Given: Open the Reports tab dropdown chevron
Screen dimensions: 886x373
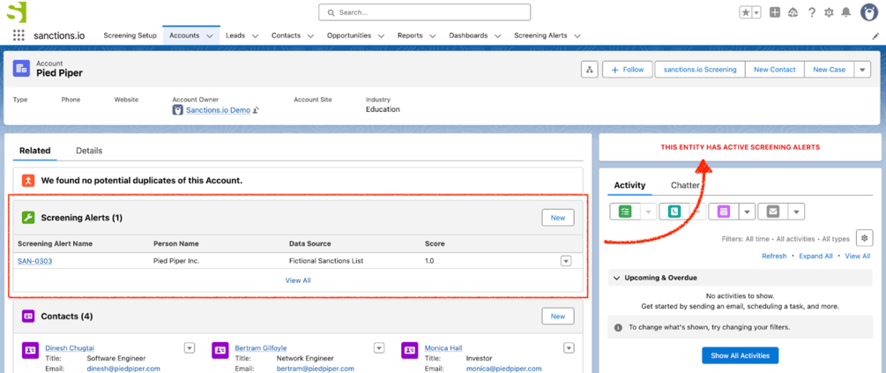Looking at the screenshot, I should point(433,35).
